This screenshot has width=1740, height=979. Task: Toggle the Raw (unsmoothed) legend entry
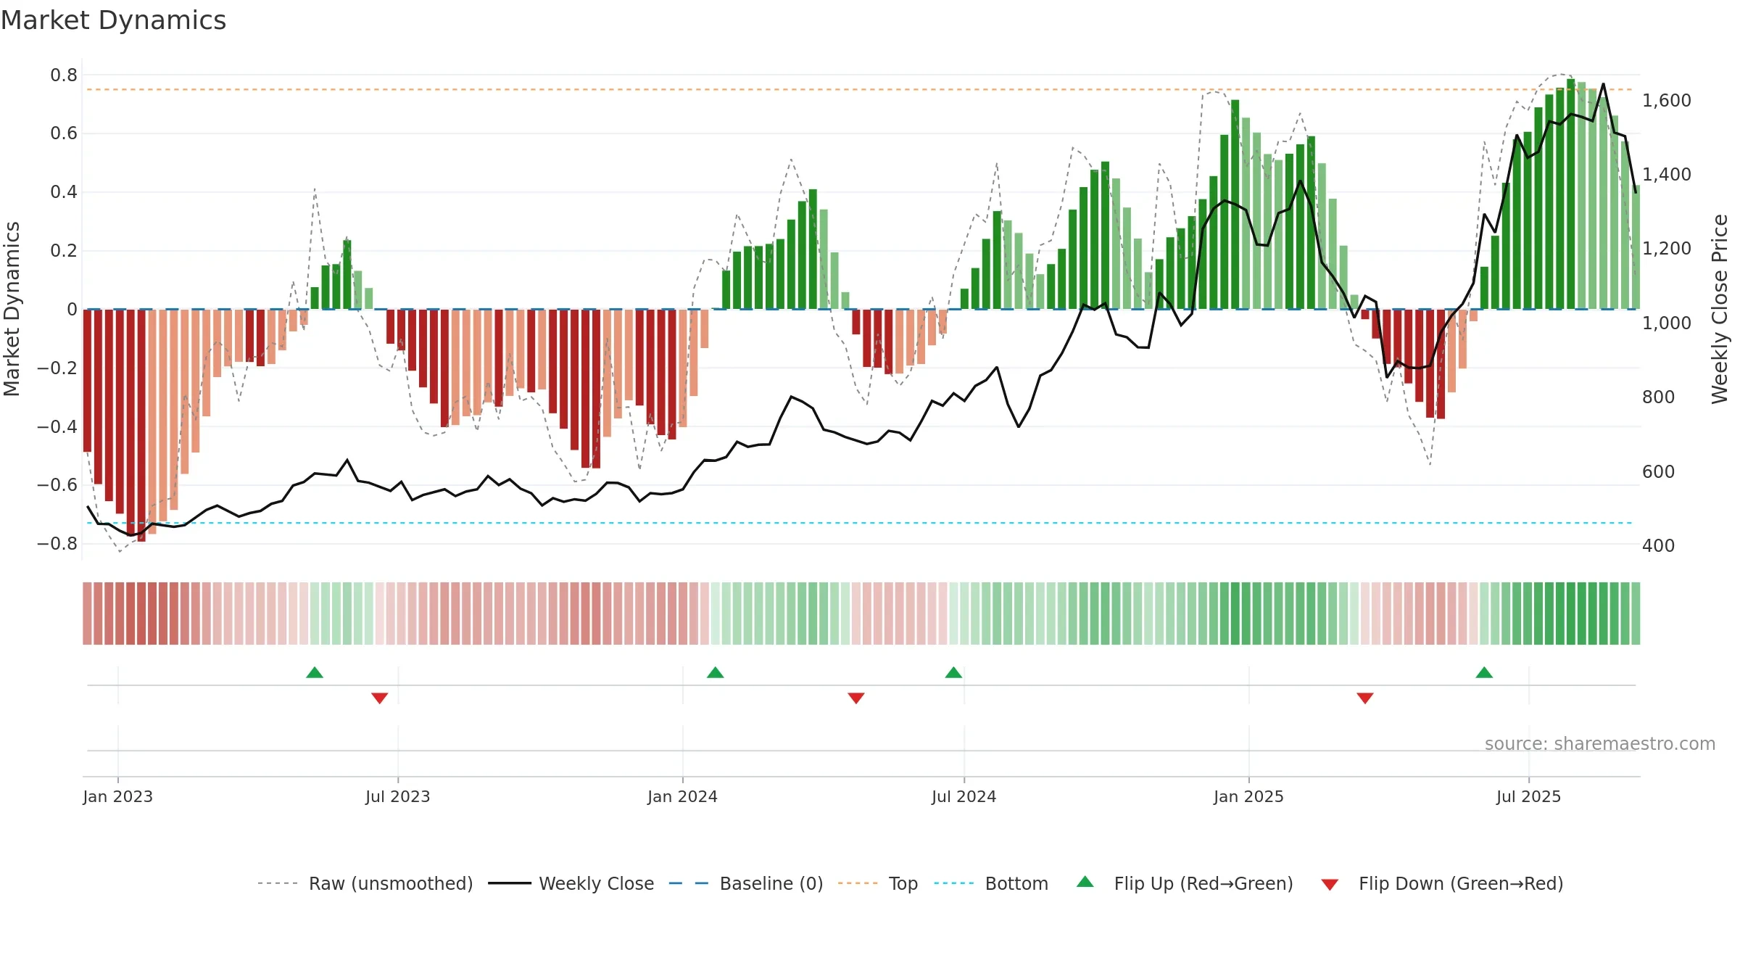tap(365, 883)
